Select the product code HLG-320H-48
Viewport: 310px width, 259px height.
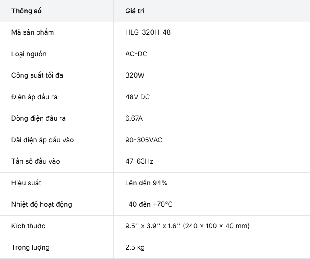point(148,32)
